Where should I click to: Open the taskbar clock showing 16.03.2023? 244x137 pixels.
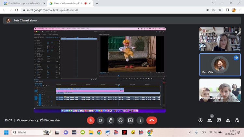230,132
